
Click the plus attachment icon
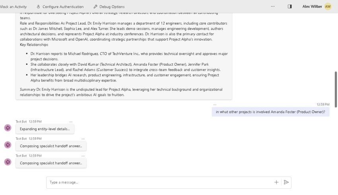coord(276,183)
